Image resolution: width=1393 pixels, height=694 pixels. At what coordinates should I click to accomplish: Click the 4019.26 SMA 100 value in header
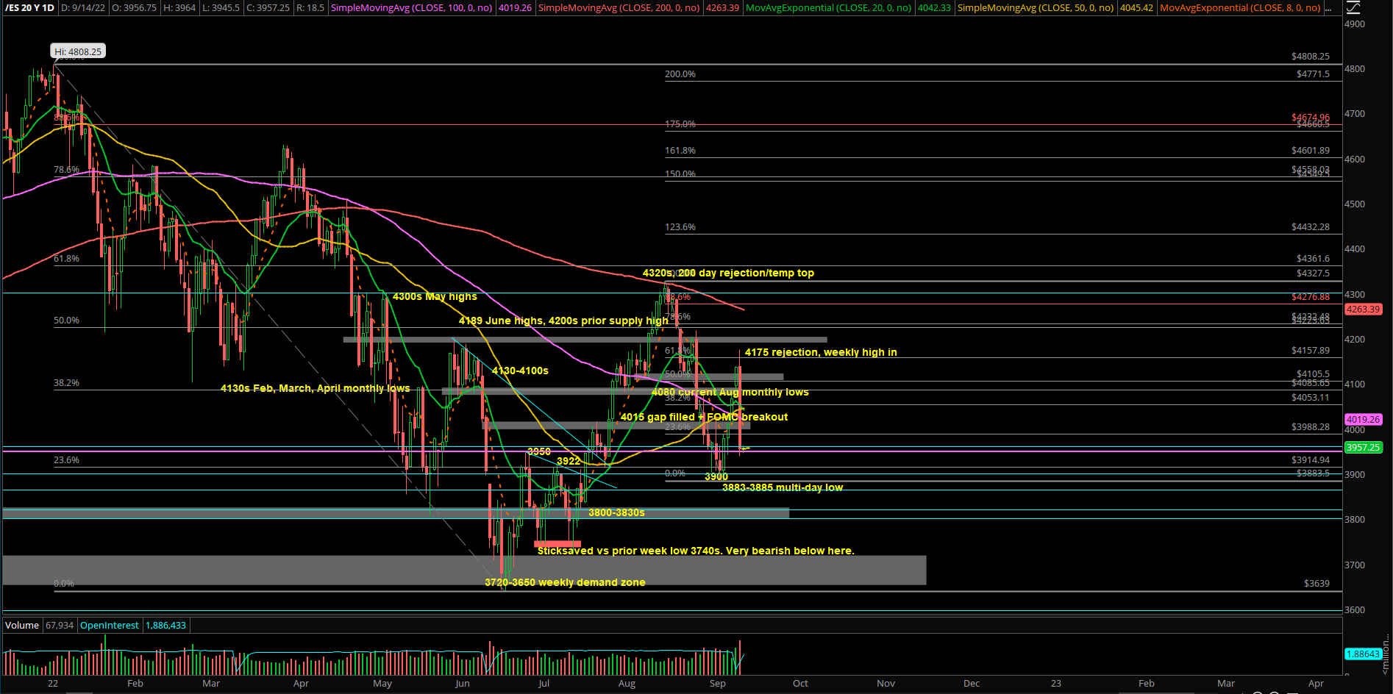515,8
